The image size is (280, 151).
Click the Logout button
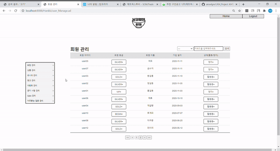coord(253,16)
